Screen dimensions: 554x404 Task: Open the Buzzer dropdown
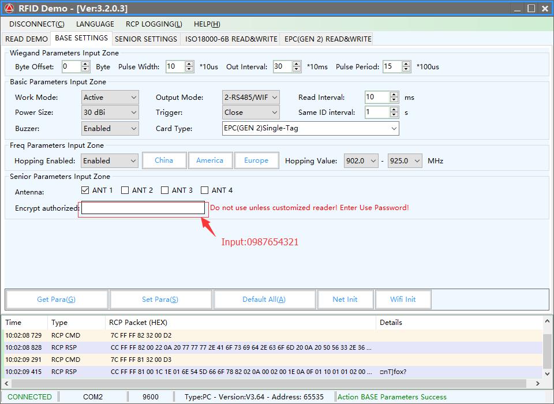pos(110,128)
